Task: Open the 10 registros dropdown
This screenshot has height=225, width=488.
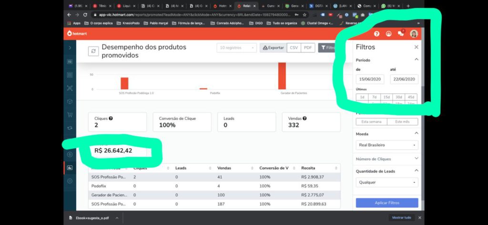Action: 236,48
